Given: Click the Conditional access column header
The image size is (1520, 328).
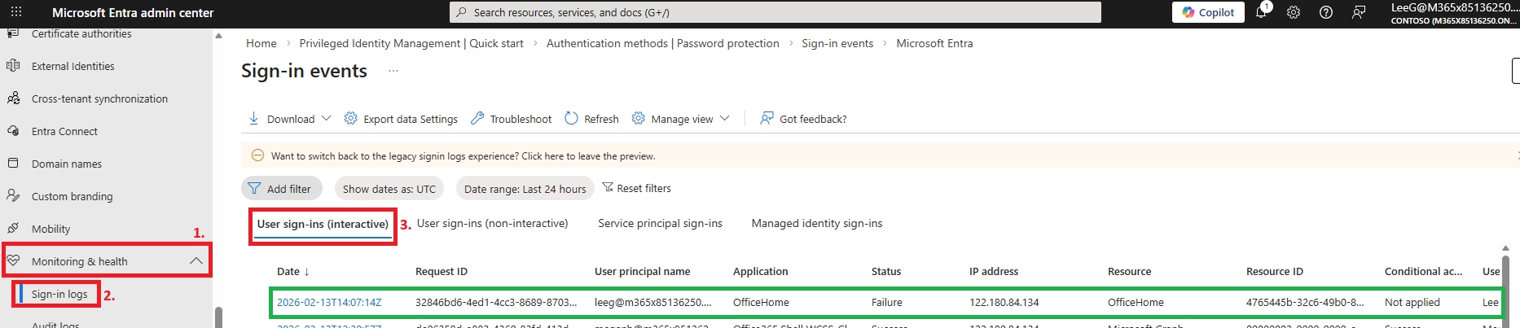Looking at the screenshot, I should 1423,272.
